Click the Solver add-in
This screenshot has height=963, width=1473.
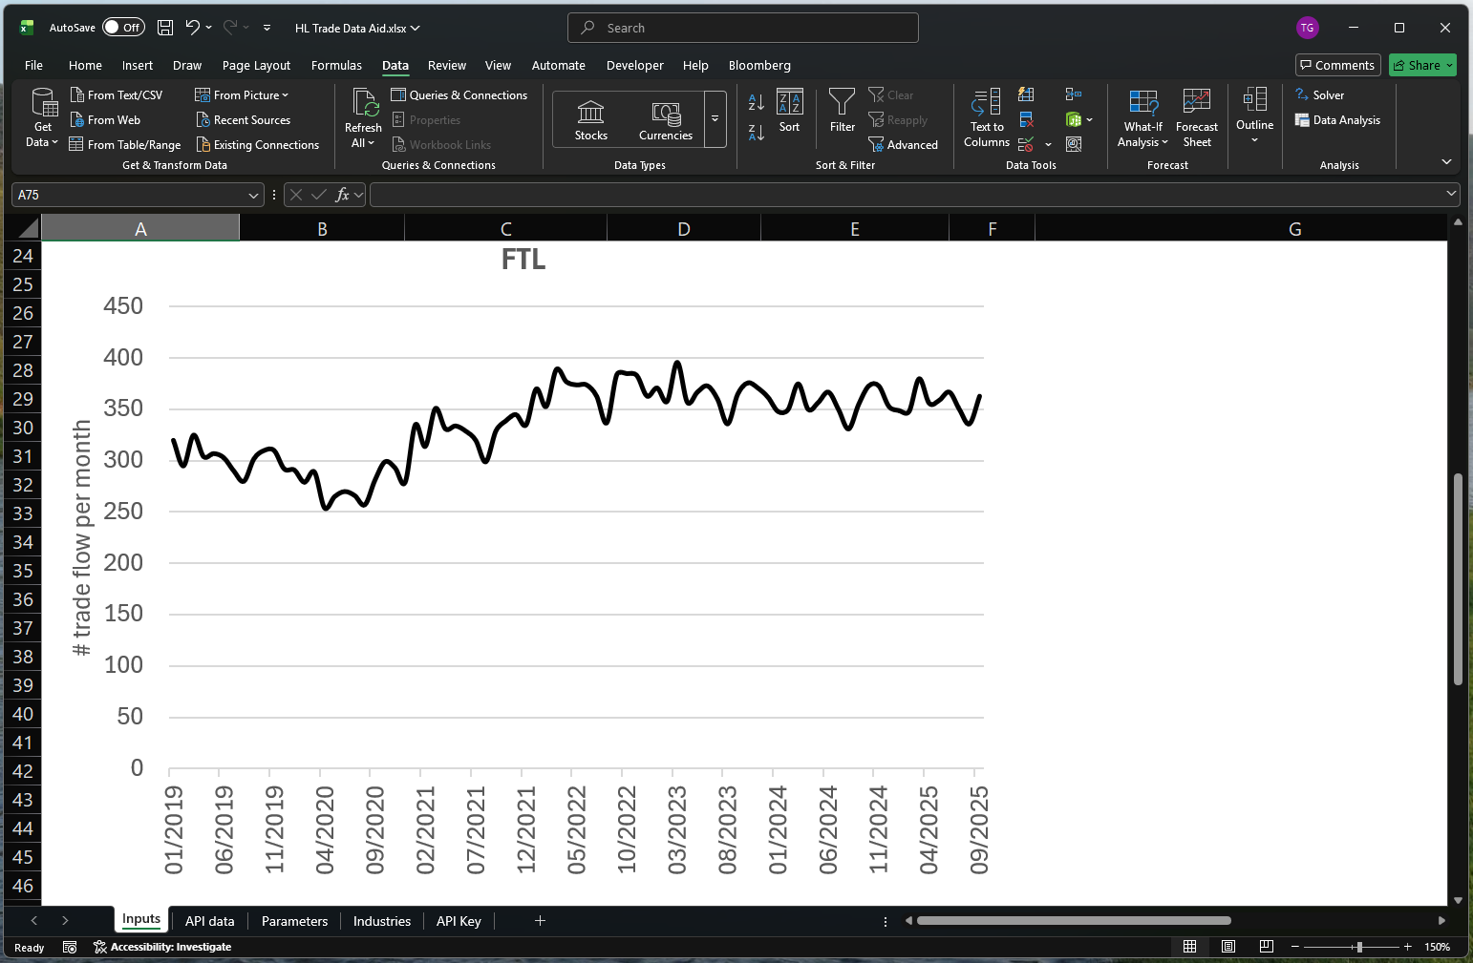point(1323,94)
